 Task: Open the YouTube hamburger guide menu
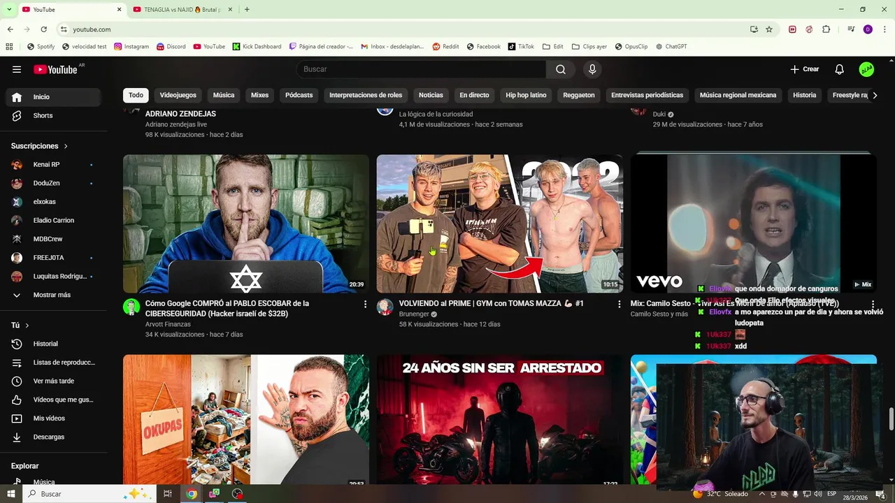coord(17,69)
